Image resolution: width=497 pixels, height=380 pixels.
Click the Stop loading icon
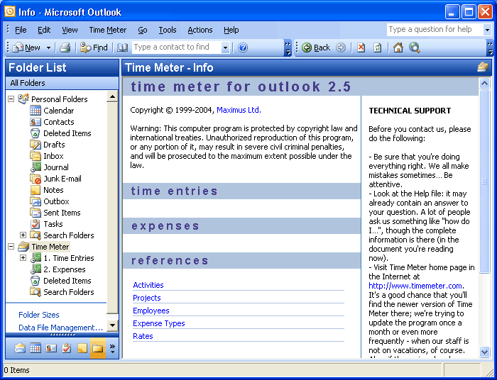[x=361, y=47]
